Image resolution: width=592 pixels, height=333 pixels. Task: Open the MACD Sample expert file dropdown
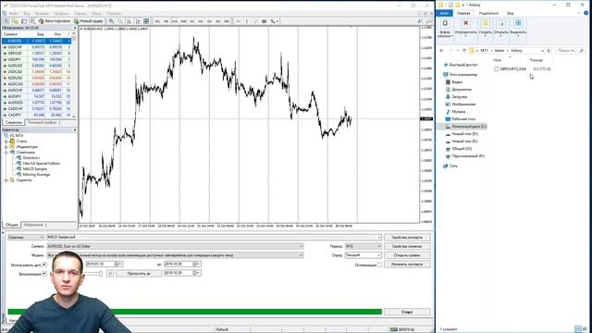point(214,238)
